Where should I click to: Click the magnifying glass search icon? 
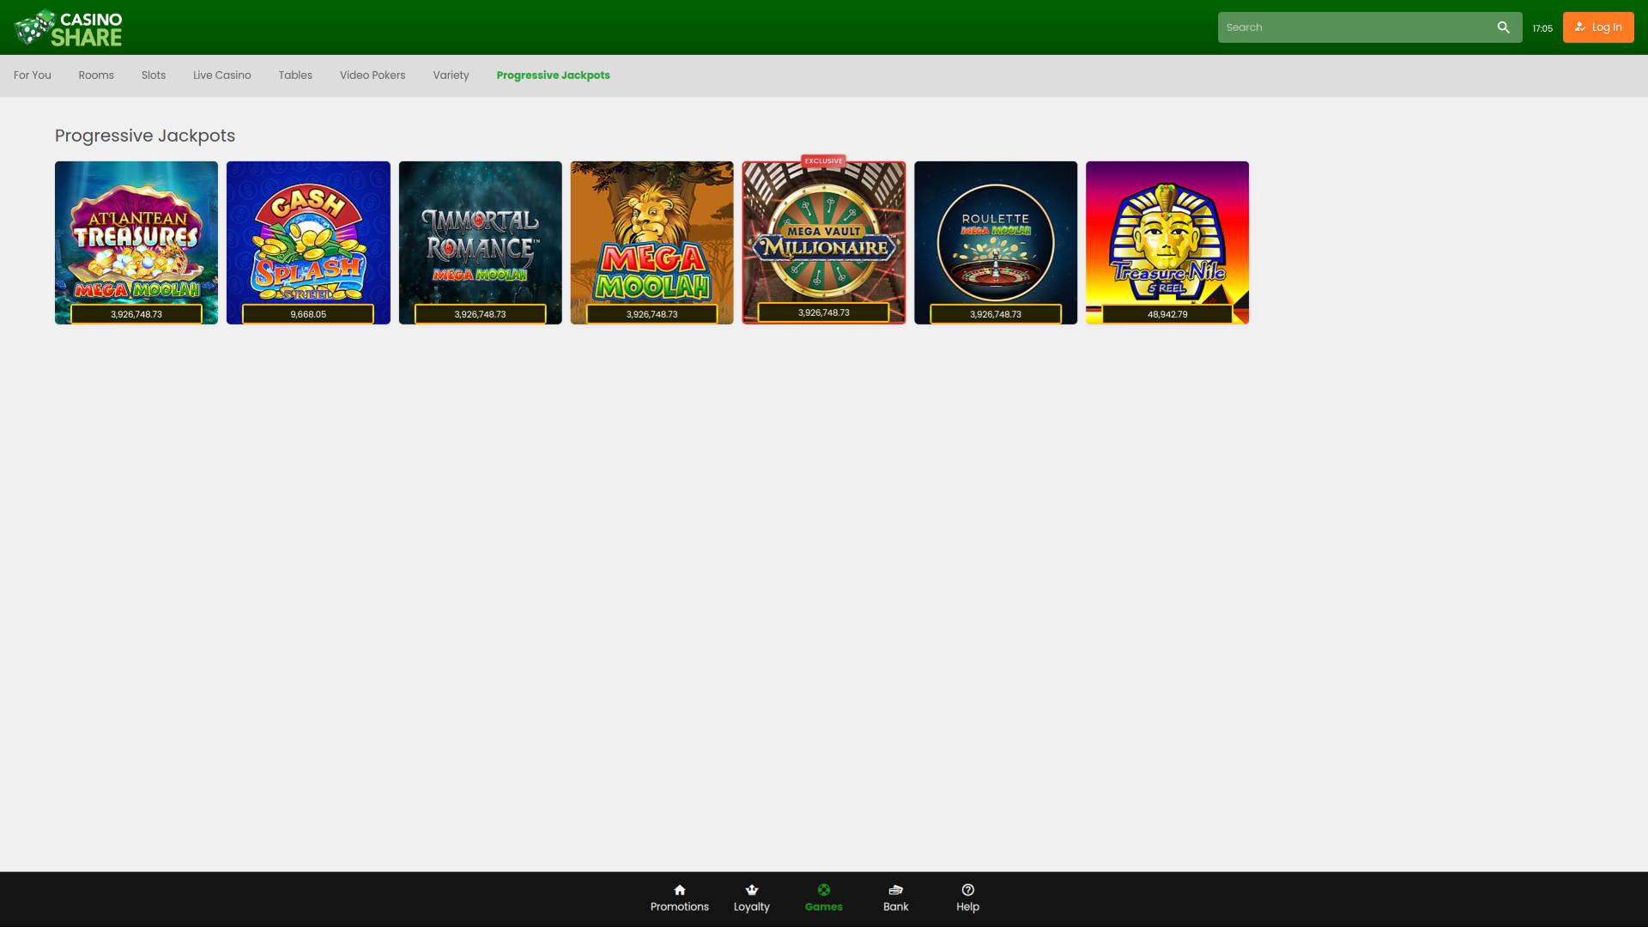(x=1503, y=27)
